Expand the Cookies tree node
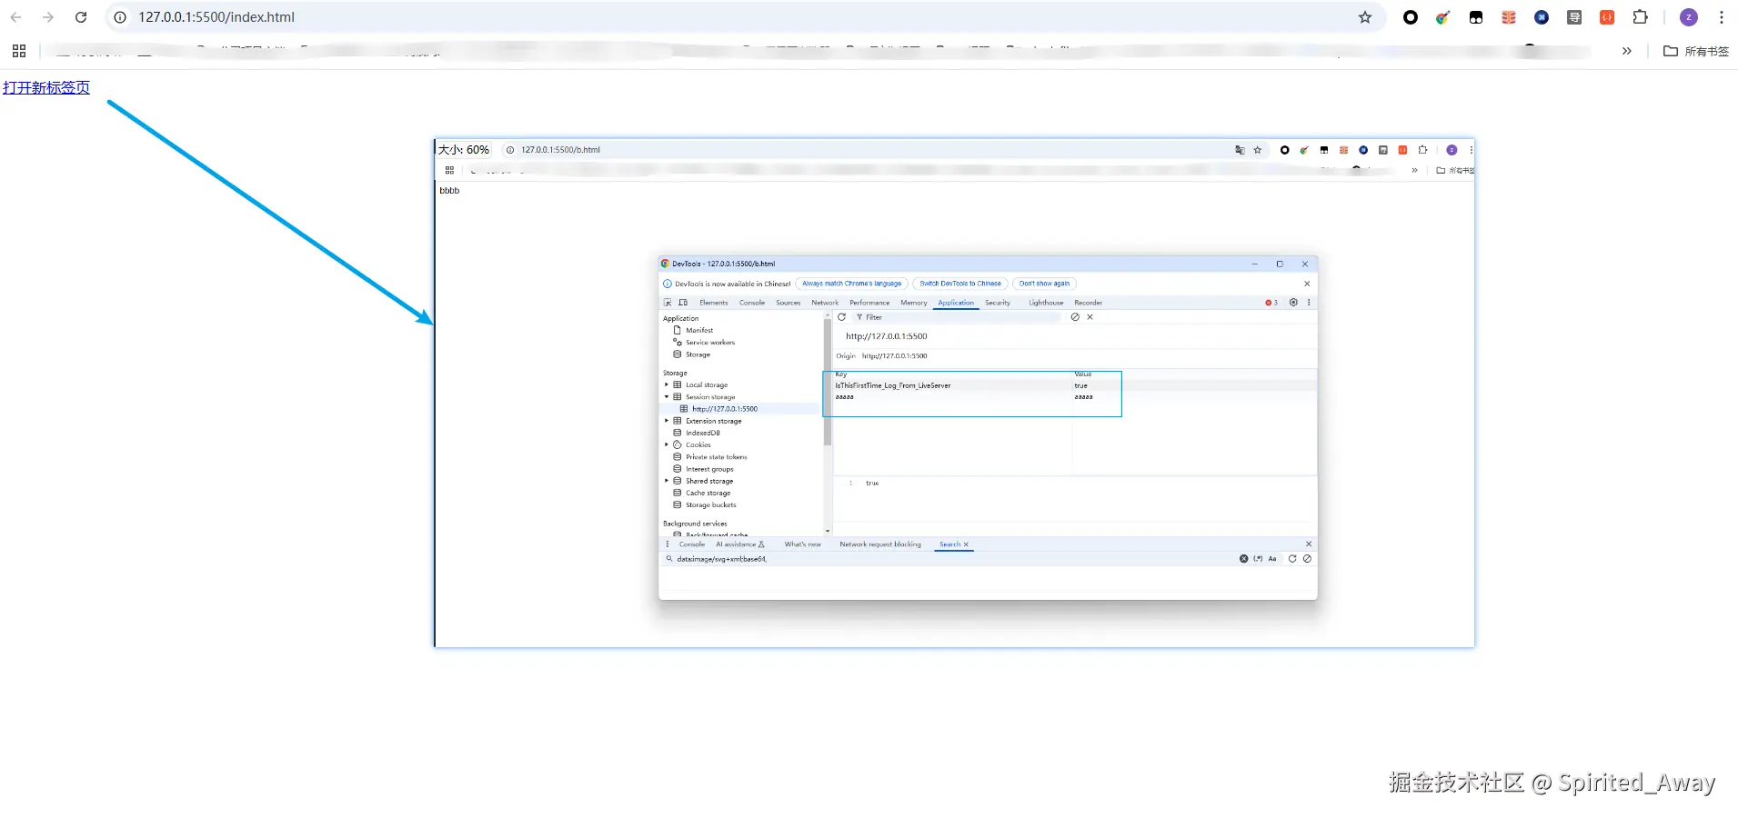The width and height of the screenshot is (1738, 818). coord(667,445)
